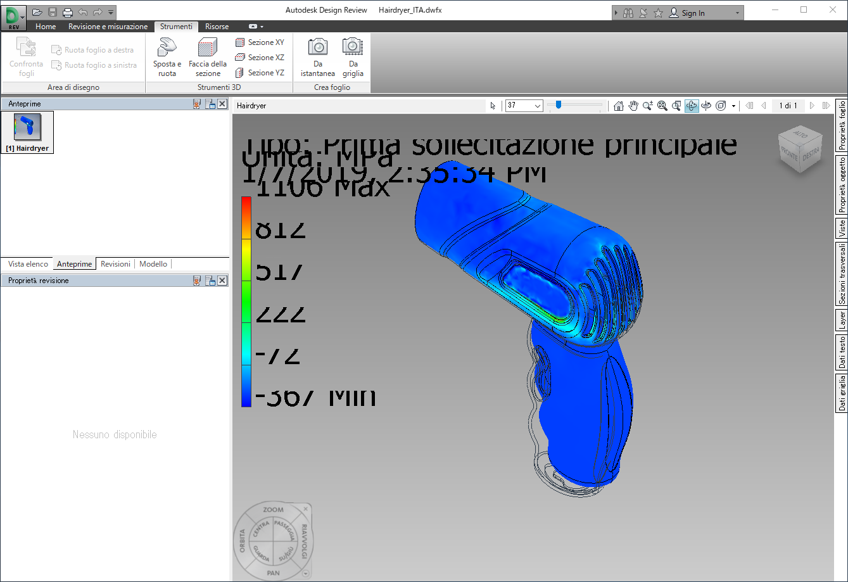Click PAN wedge on the navigation wheel
Screen dimensions: 848x582
click(274, 573)
